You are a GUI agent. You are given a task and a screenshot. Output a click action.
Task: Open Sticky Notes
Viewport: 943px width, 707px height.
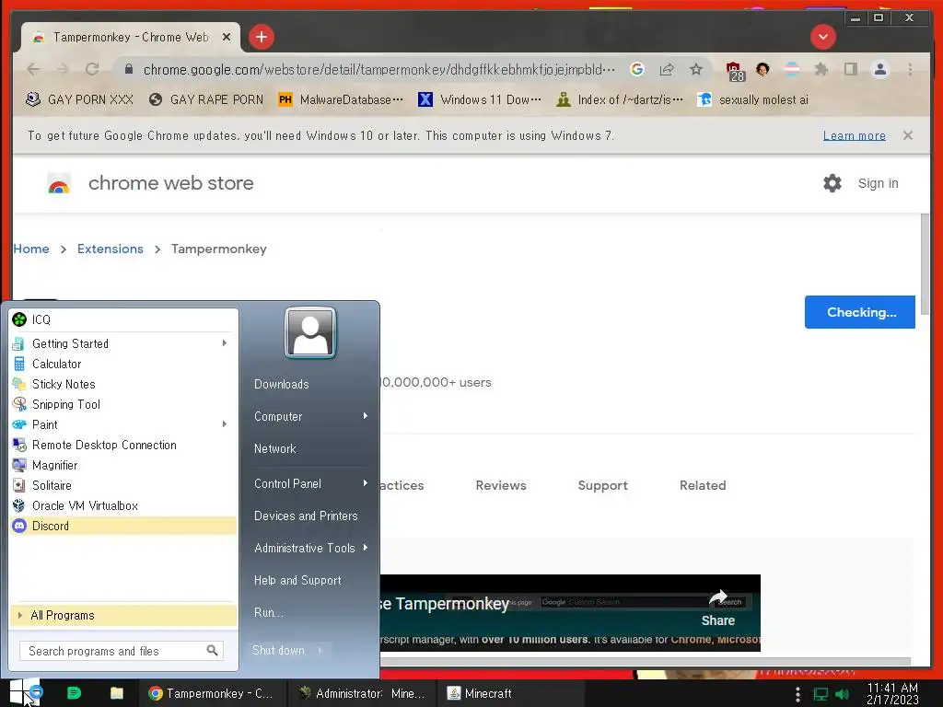coord(123,384)
